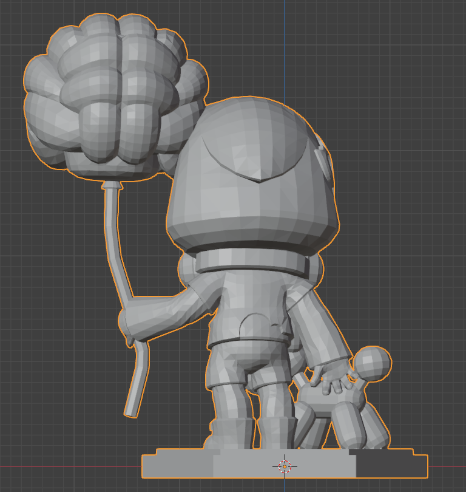This screenshot has height=492, width=466.
Task: Select the flat base platform of the model
Action: click(285, 463)
